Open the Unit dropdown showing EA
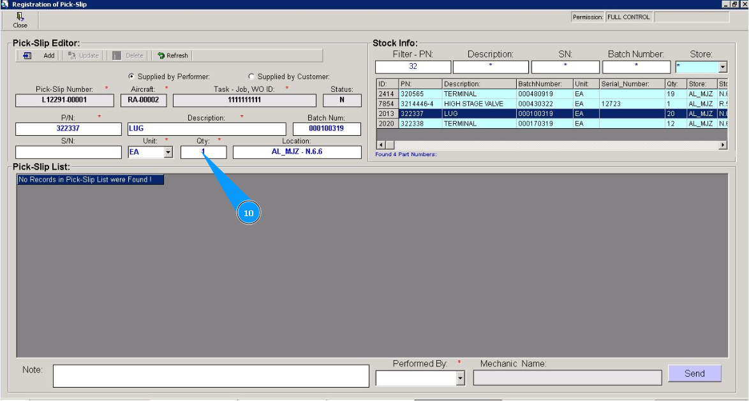The height and width of the screenshot is (401, 749). point(168,152)
